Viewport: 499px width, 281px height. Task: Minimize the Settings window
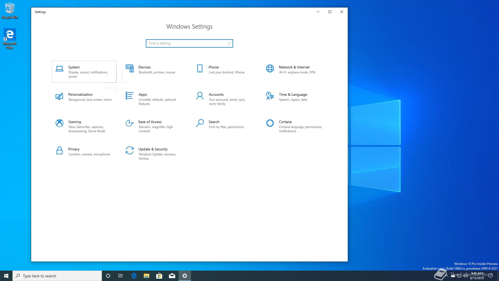[x=318, y=12]
